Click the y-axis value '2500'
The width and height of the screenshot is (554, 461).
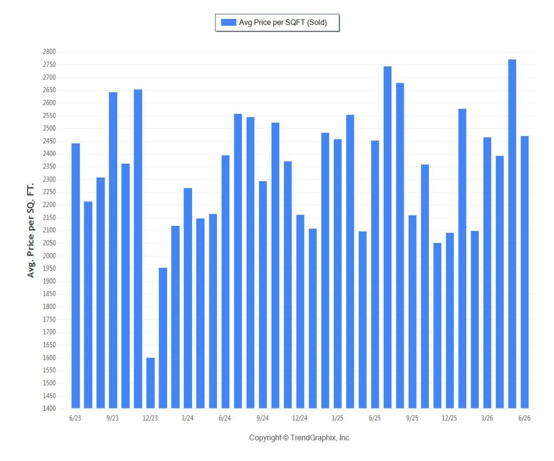point(49,128)
